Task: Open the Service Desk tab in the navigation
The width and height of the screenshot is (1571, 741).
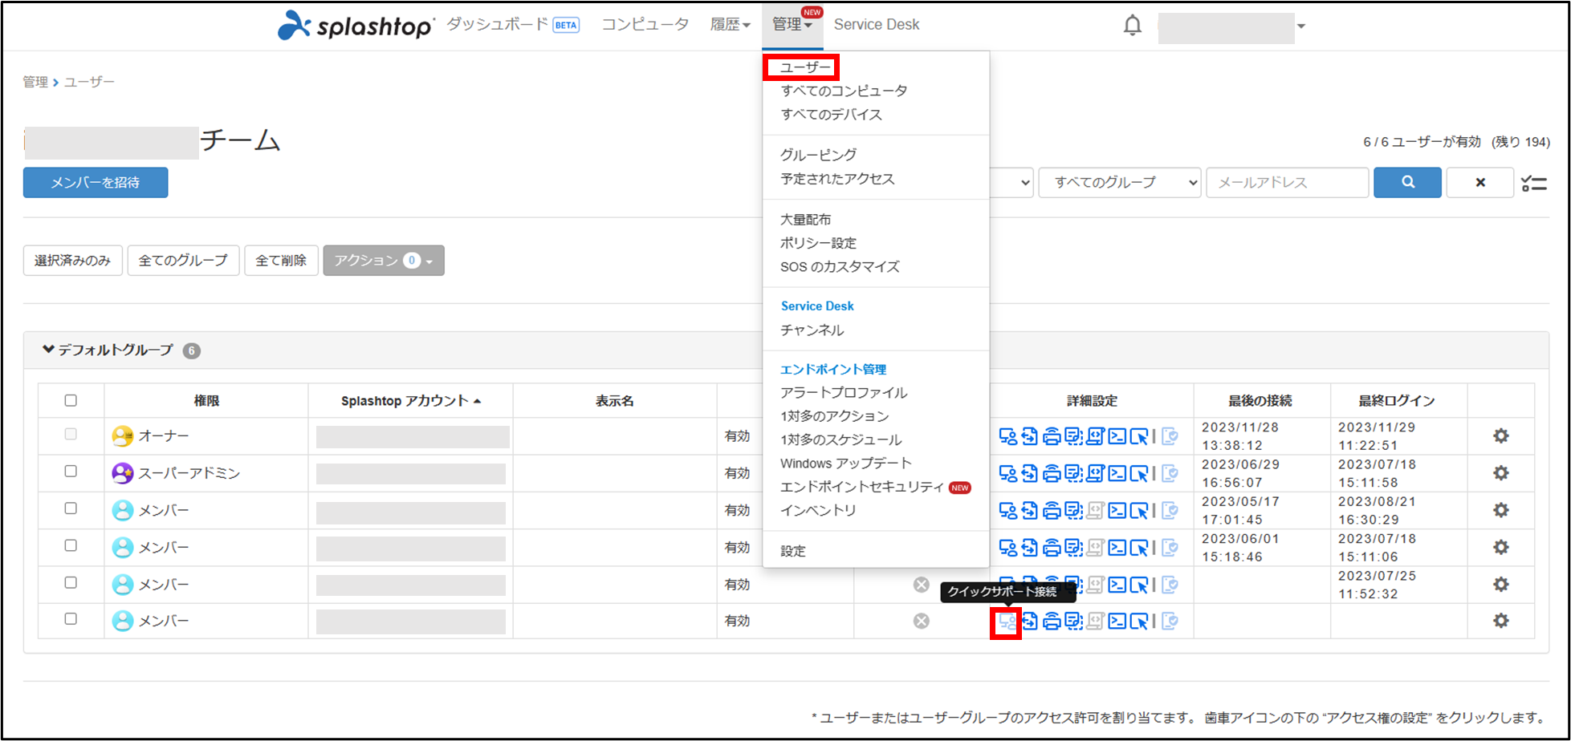Action: 877,24
